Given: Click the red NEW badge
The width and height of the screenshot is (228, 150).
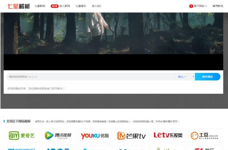Looking at the screenshot, I should pos(54,6).
